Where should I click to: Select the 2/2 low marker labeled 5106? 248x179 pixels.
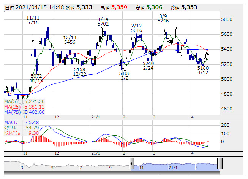[x=125, y=73]
